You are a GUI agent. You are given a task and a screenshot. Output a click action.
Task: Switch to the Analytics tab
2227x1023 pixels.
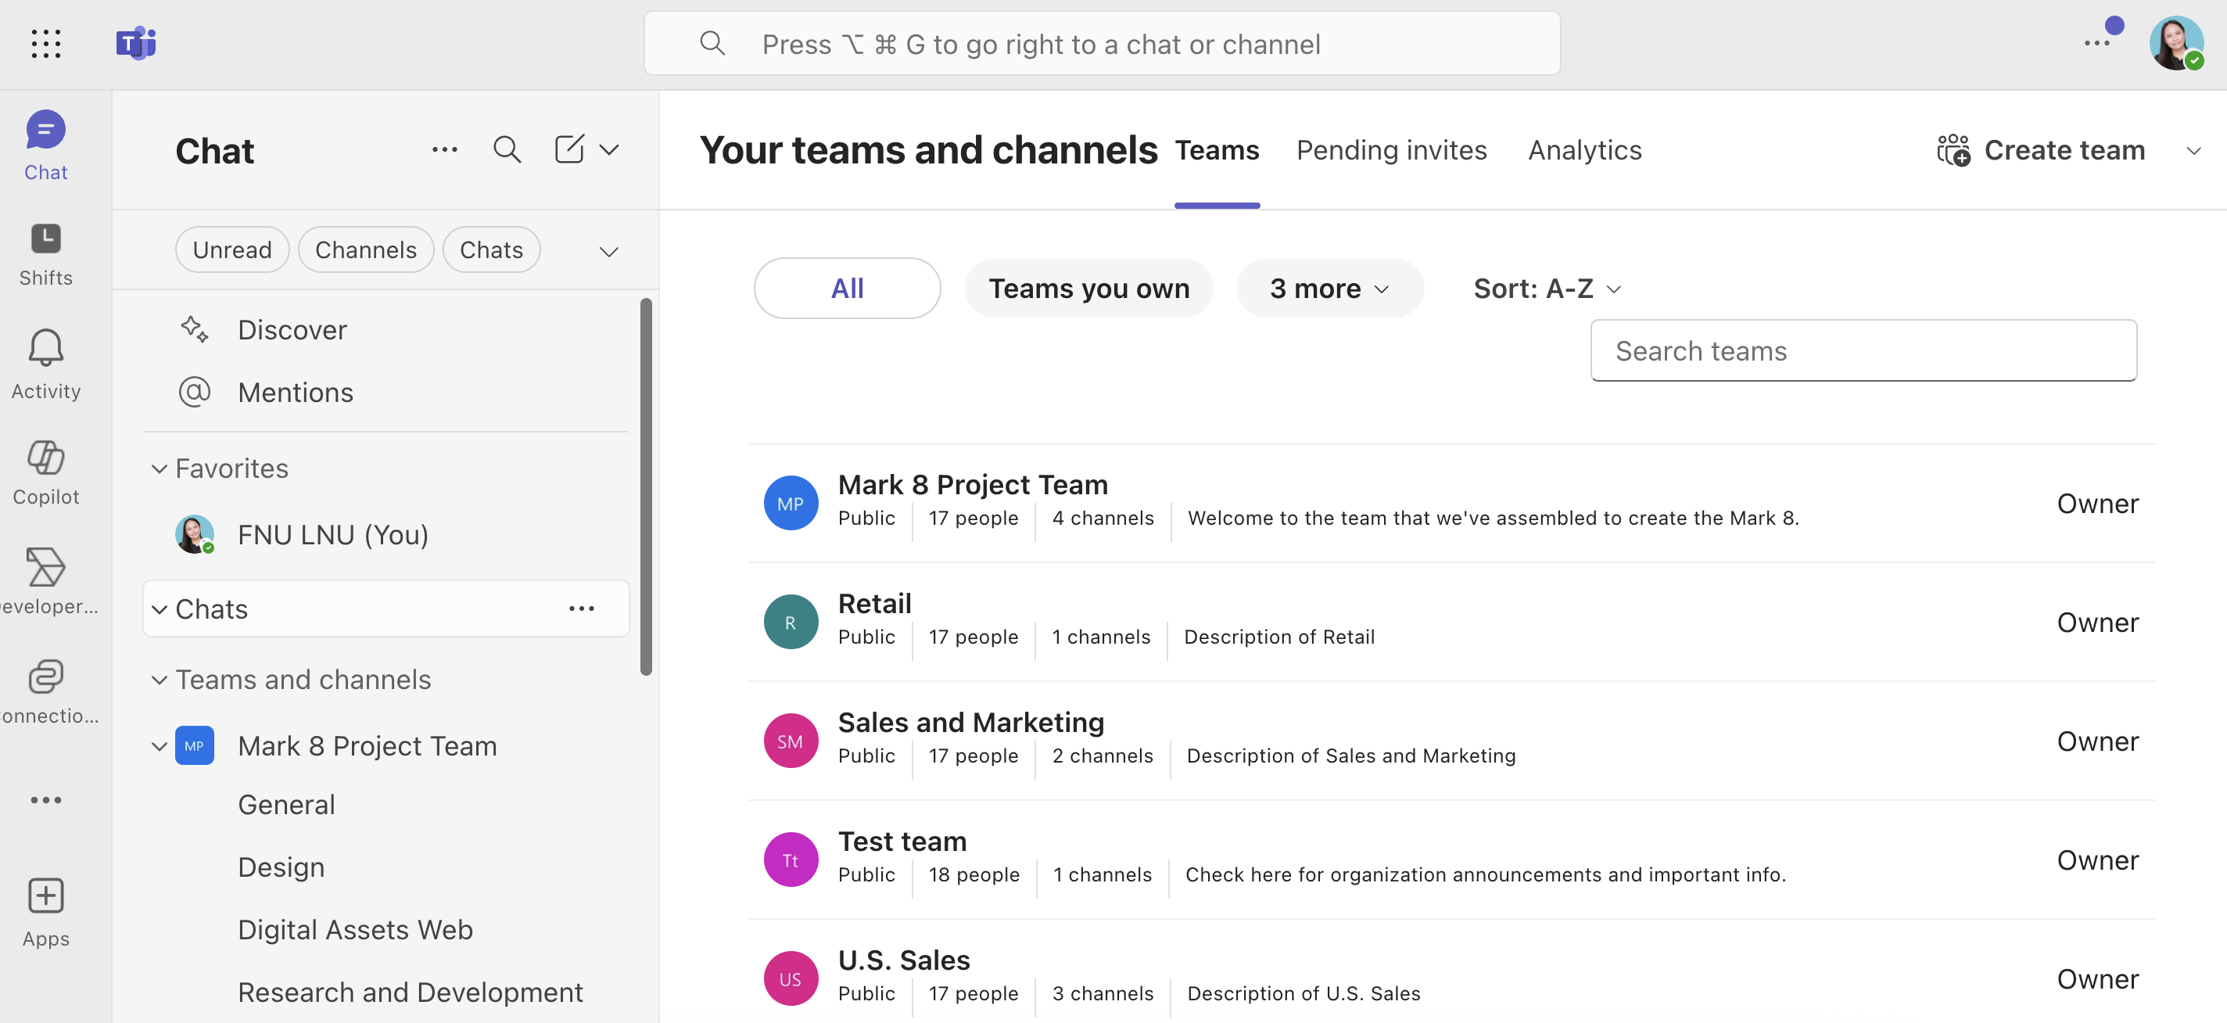(1583, 149)
